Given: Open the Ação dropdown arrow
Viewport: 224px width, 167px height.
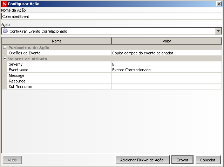Looking at the screenshot, I should pyautogui.click(x=218, y=31).
